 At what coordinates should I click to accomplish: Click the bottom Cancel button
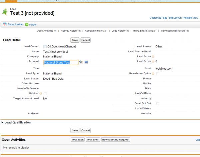85,130
